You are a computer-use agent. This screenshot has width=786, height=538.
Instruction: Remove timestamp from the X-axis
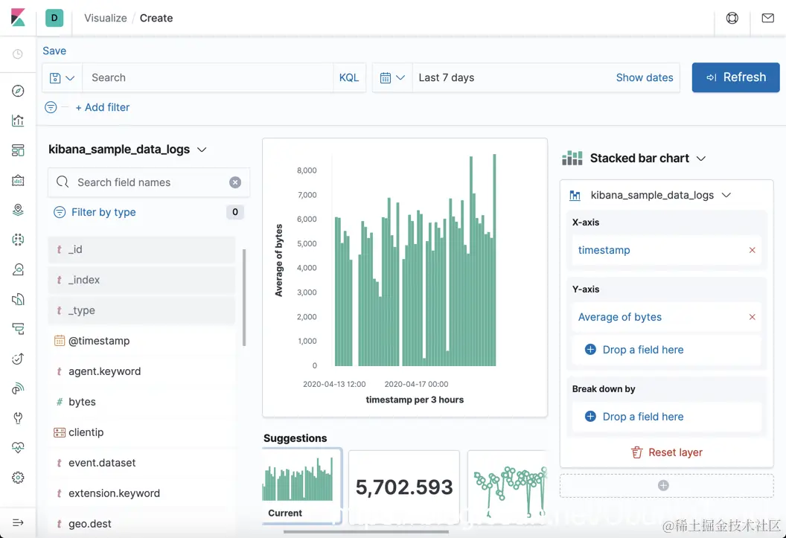point(752,250)
